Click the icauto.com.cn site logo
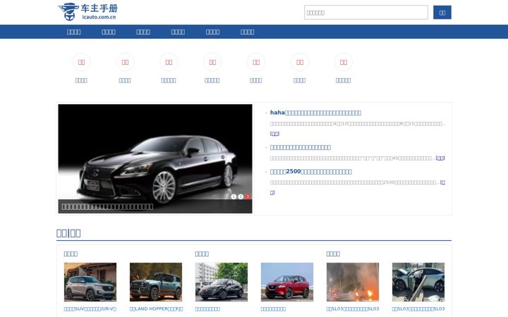 pos(87,12)
